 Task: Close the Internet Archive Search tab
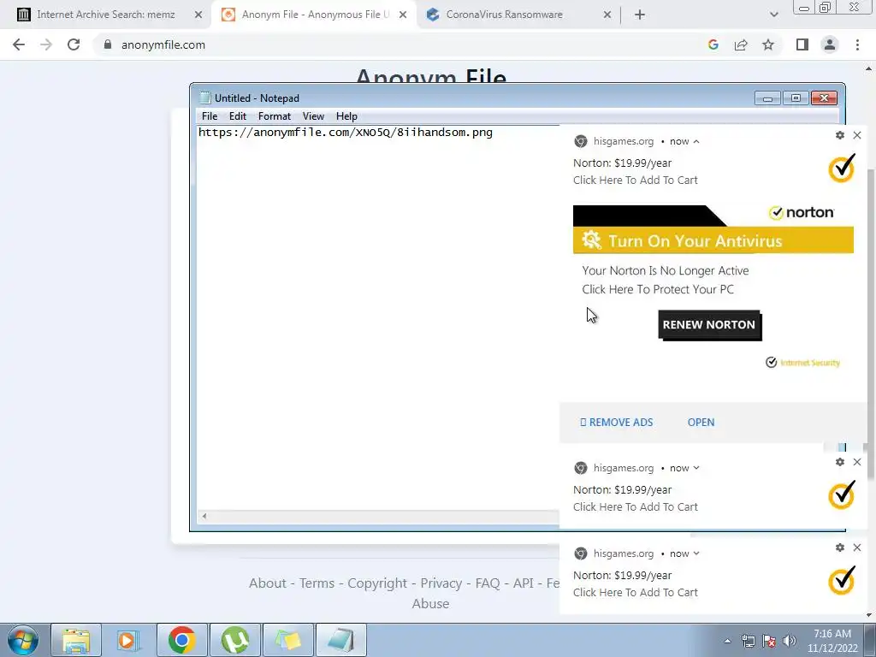pyautogui.click(x=198, y=15)
